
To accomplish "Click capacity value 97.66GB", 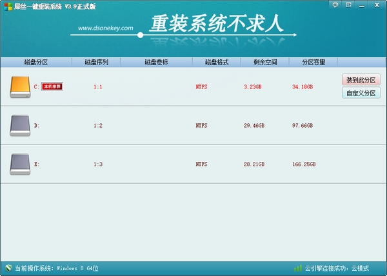I will (x=303, y=126).
